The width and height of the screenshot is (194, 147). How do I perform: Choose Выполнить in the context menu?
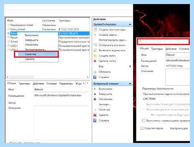click(x=31, y=35)
